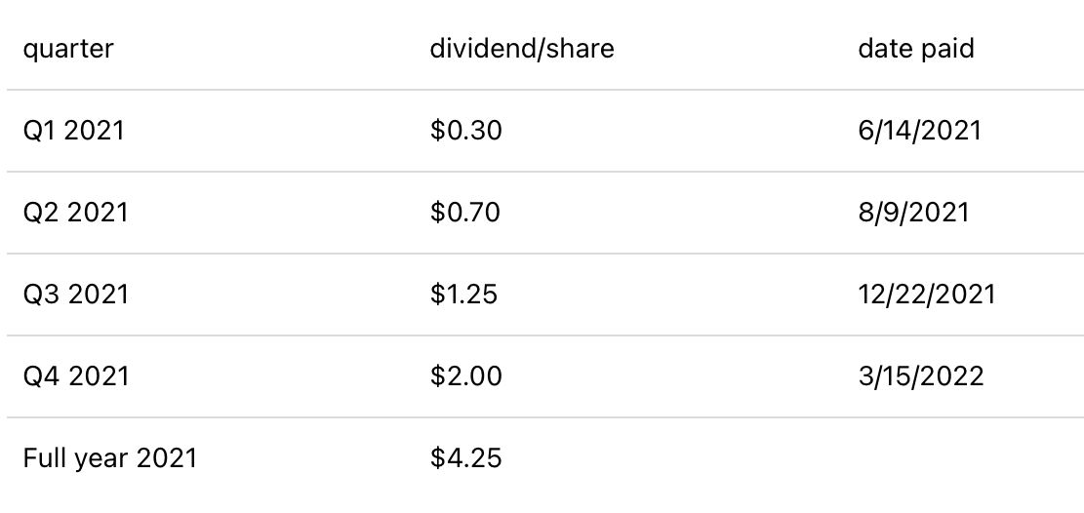
Task: Select the Q1 2021 cell
Action: click(74, 131)
